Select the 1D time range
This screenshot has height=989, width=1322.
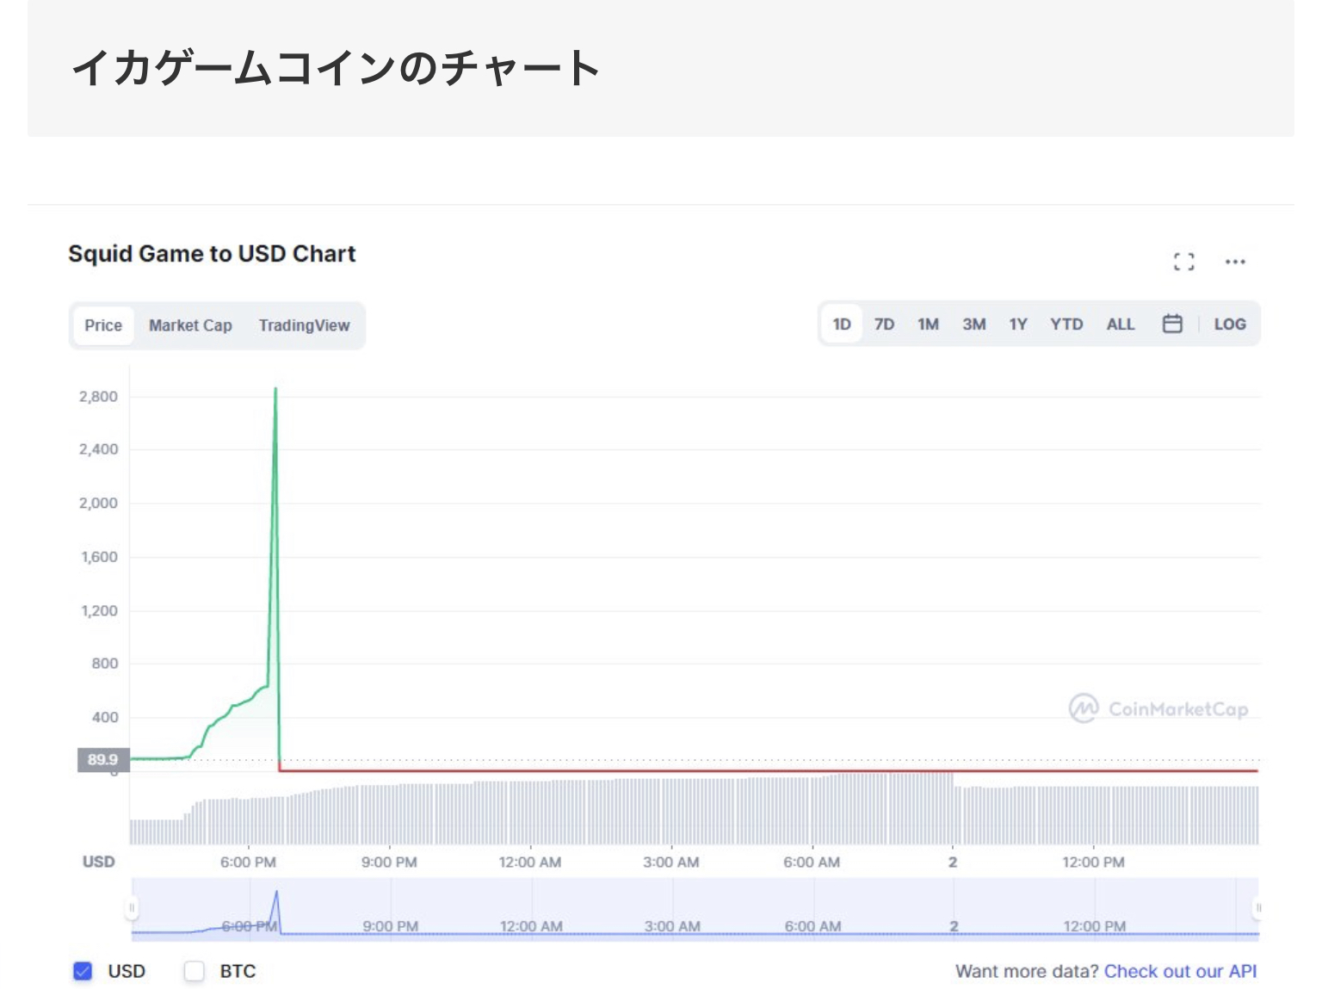pos(841,325)
